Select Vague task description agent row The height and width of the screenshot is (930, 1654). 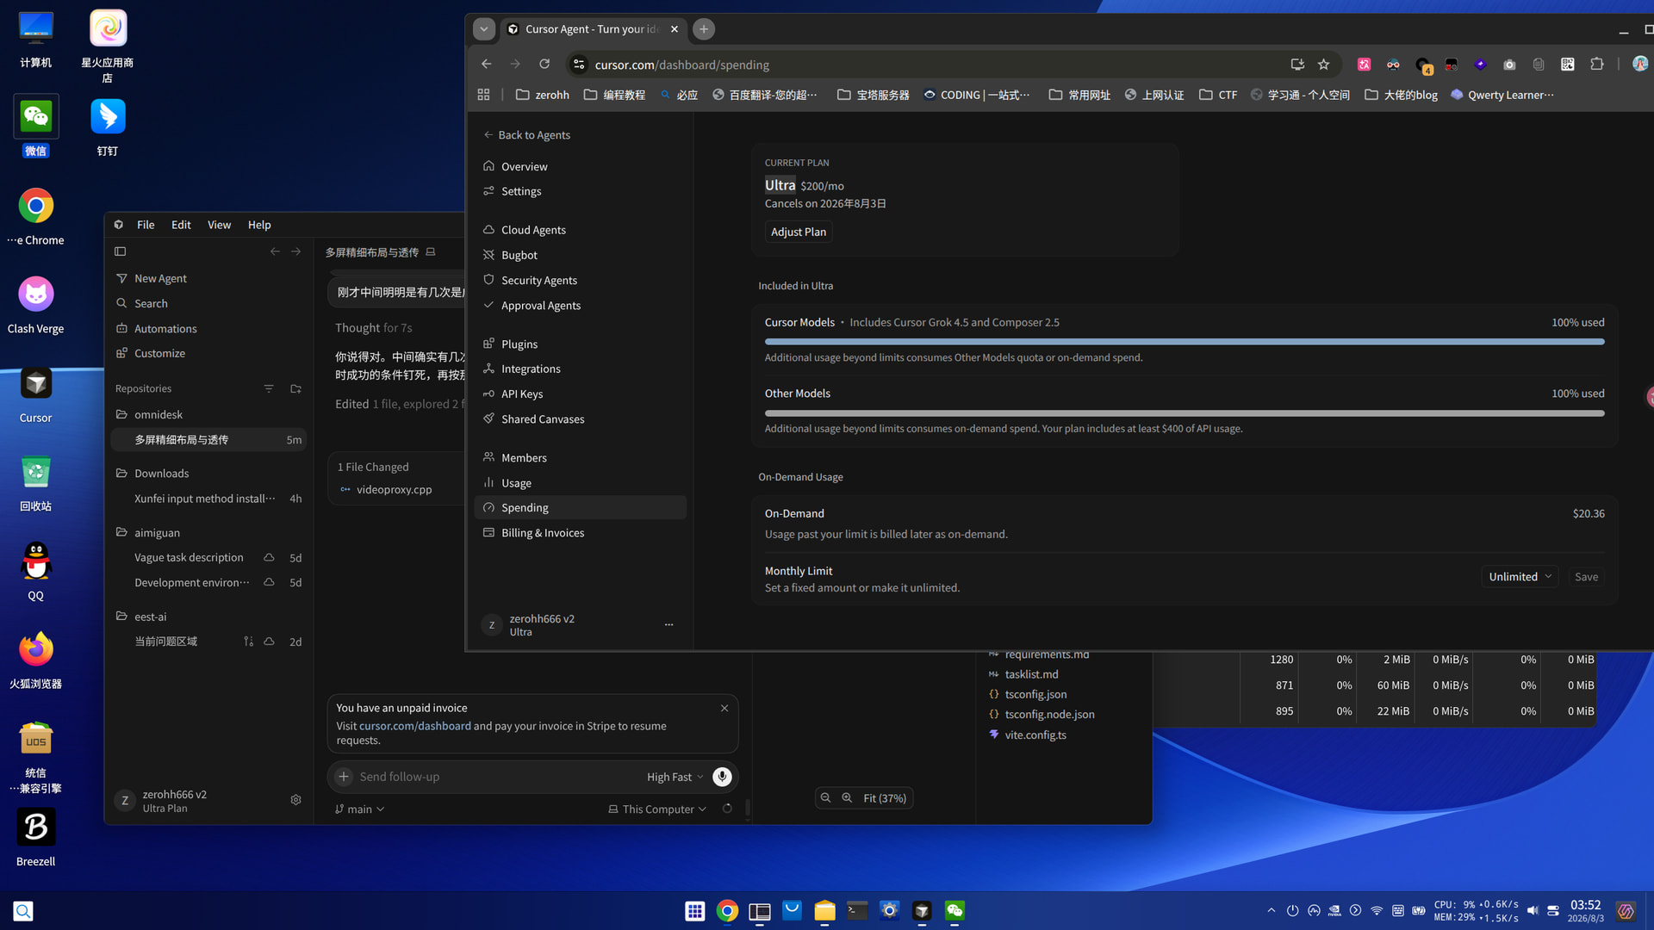click(208, 558)
